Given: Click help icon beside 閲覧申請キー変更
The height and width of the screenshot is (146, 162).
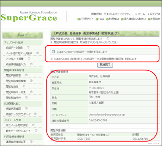Looking at the screenshot, I should tap(31, 92).
